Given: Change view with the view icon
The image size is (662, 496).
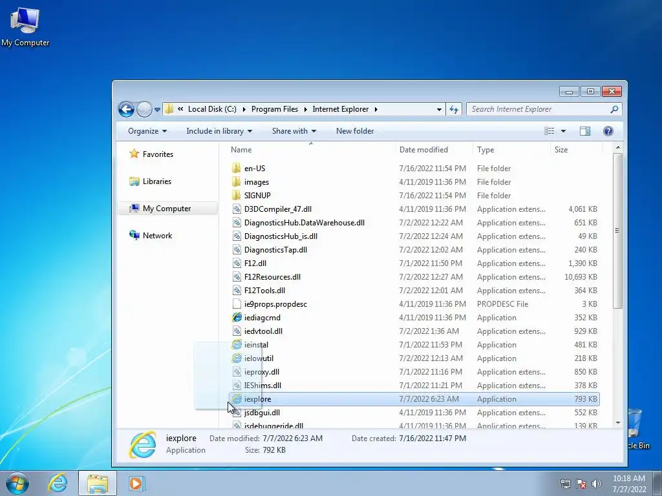Looking at the screenshot, I should 550,131.
